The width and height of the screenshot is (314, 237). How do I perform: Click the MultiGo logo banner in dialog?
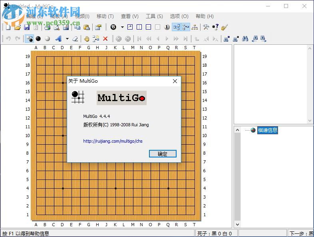tap(121, 98)
